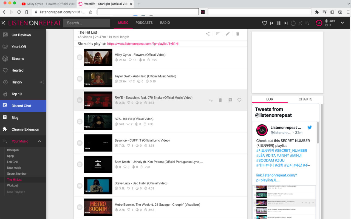The height and width of the screenshot is (219, 351).
Task: Open the browser extensions puzzle menu
Action: click(317, 12)
